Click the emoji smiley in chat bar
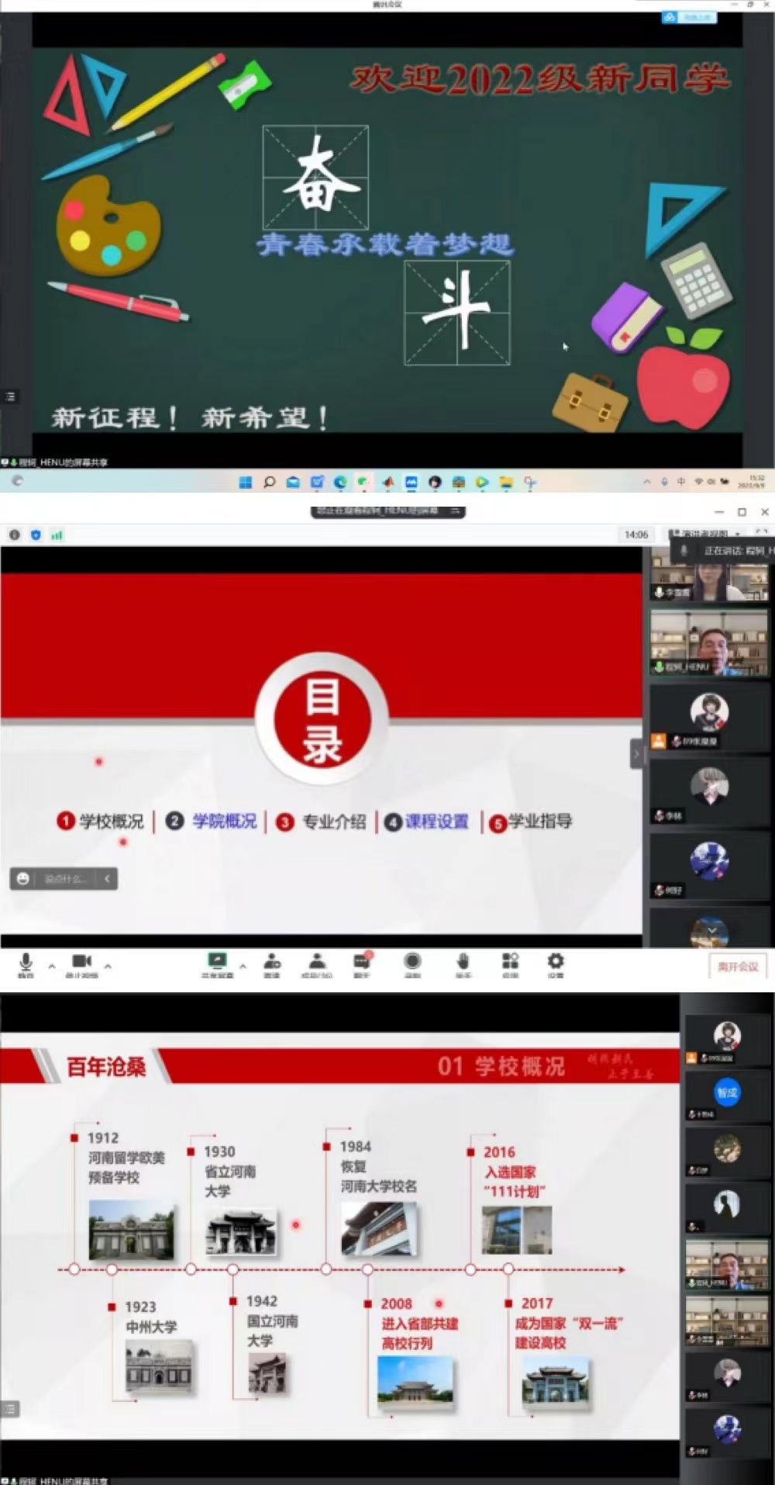The width and height of the screenshot is (775, 1485). [23, 878]
